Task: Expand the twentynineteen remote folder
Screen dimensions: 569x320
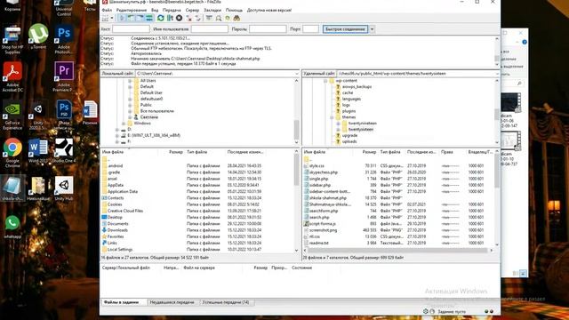Action: tap(338, 124)
